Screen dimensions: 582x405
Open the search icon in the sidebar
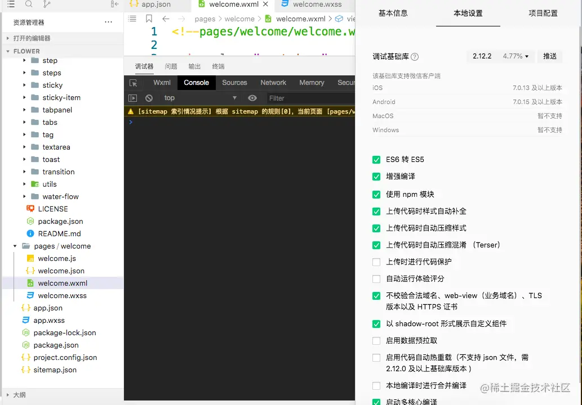click(29, 4)
